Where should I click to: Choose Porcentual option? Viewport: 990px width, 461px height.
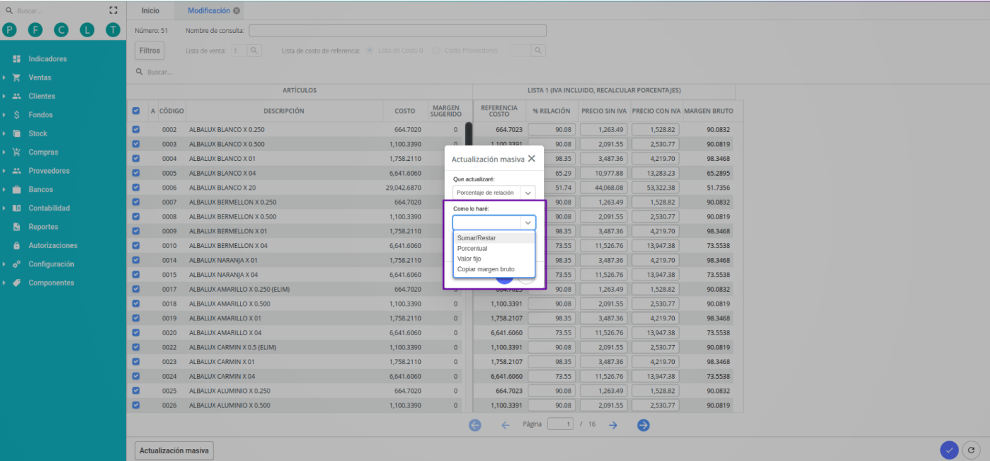(x=494, y=249)
